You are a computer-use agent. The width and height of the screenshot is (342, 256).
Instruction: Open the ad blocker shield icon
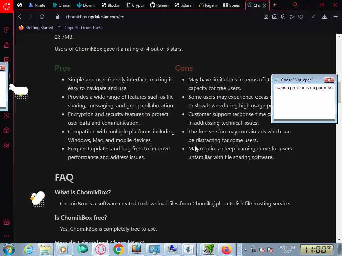point(283,17)
